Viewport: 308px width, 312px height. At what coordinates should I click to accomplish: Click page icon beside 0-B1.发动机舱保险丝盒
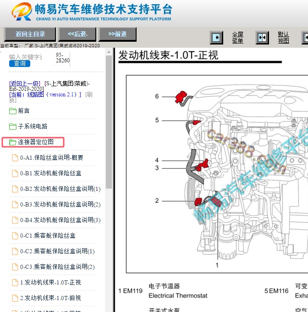(x=15, y=173)
